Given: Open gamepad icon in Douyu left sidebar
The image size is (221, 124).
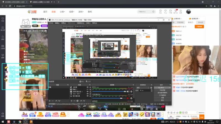Looking at the screenshot, I should coord(3,46).
